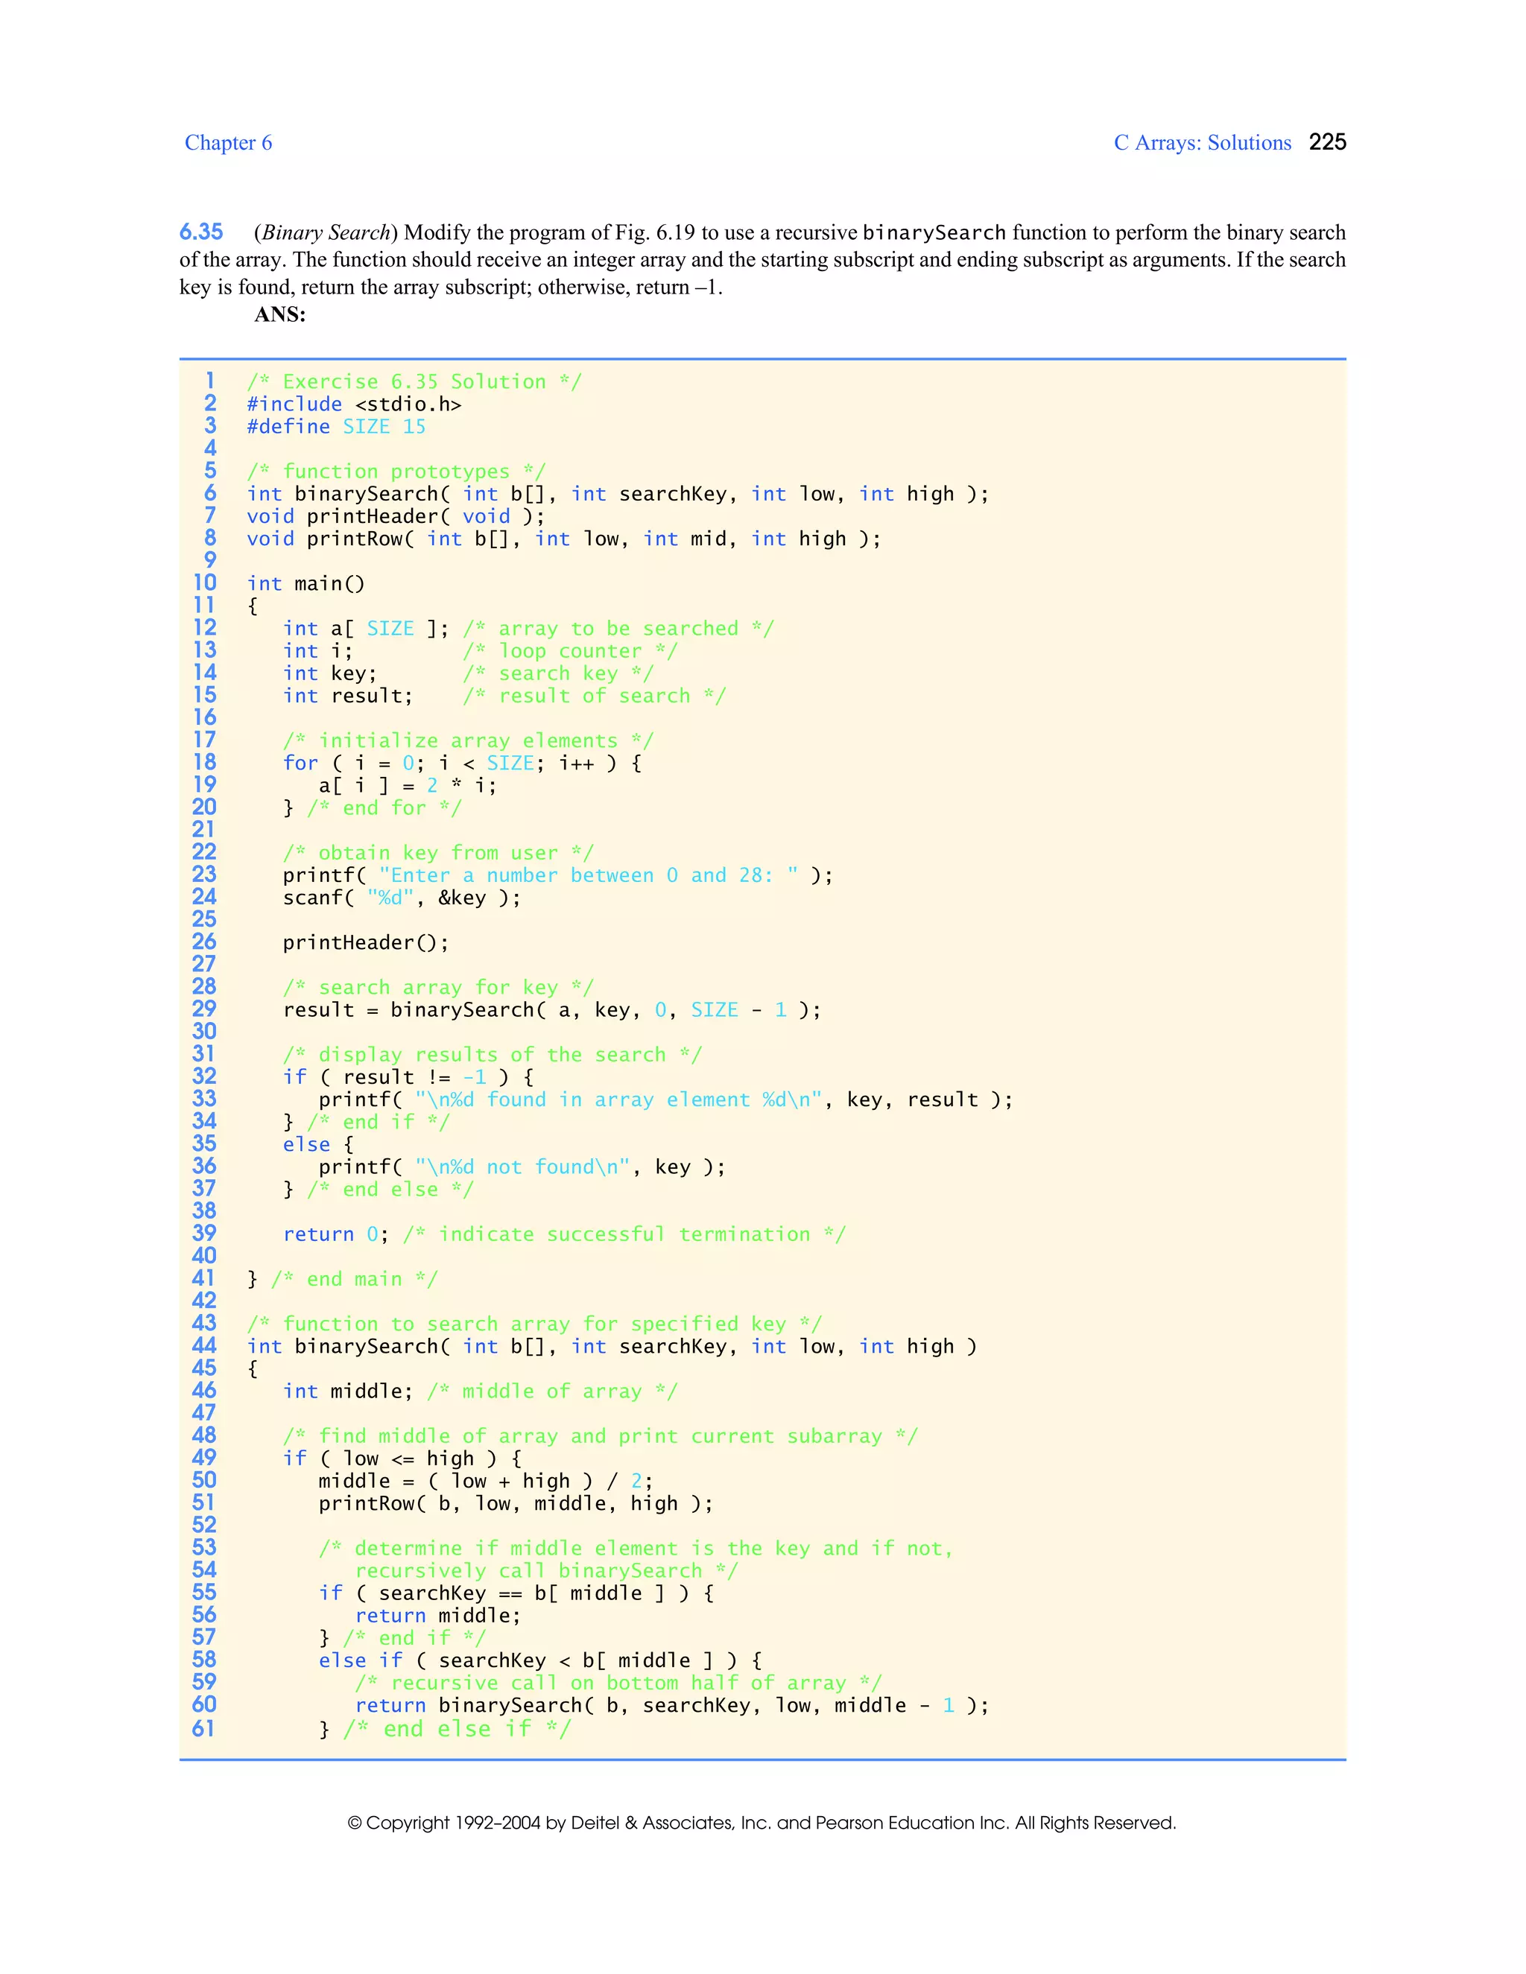Click the '/* function prototypes */' comment
1526x1974 pixels.
396,471
